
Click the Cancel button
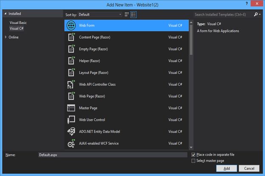(249, 168)
